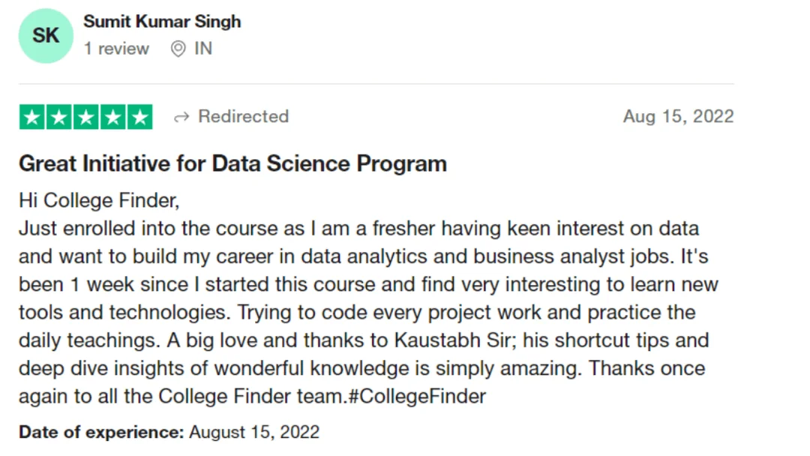Click the Redirected label text
810x456 pixels.
[243, 117]
